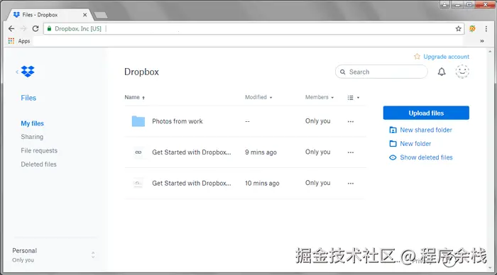Open the notifications bell

(442, 72)
